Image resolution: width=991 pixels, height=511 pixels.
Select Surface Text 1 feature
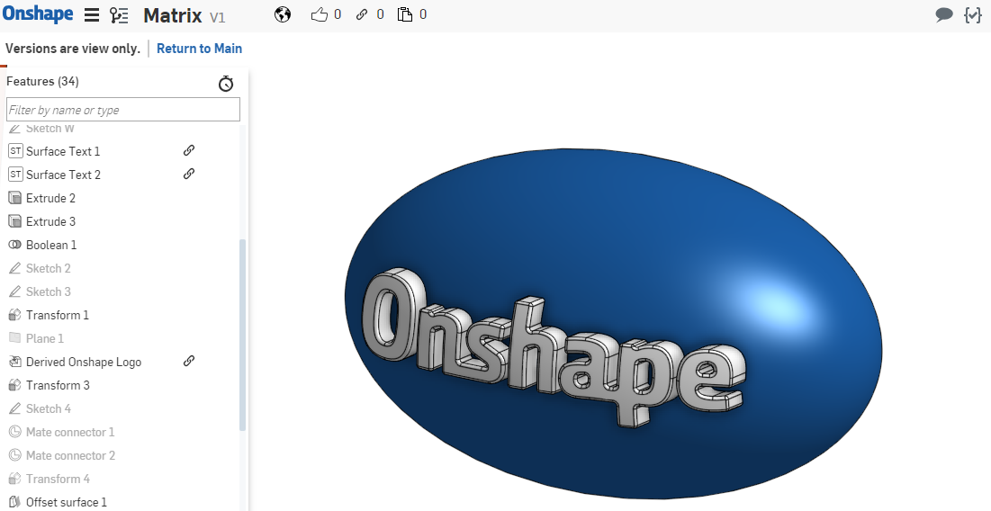pos(63,151)
